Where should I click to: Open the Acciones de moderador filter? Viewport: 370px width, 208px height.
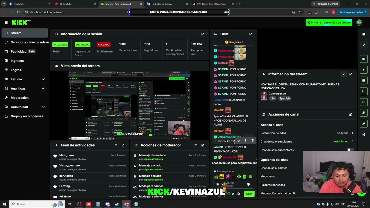[x=196, y=145]
